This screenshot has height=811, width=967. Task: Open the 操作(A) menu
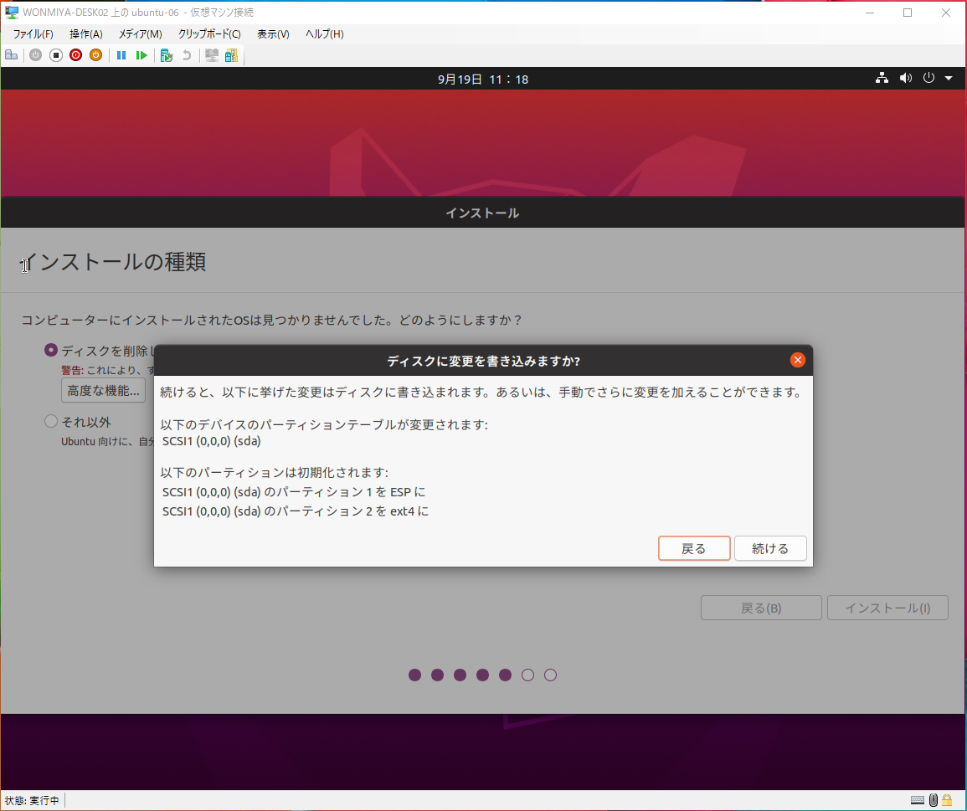click(85, 34)
